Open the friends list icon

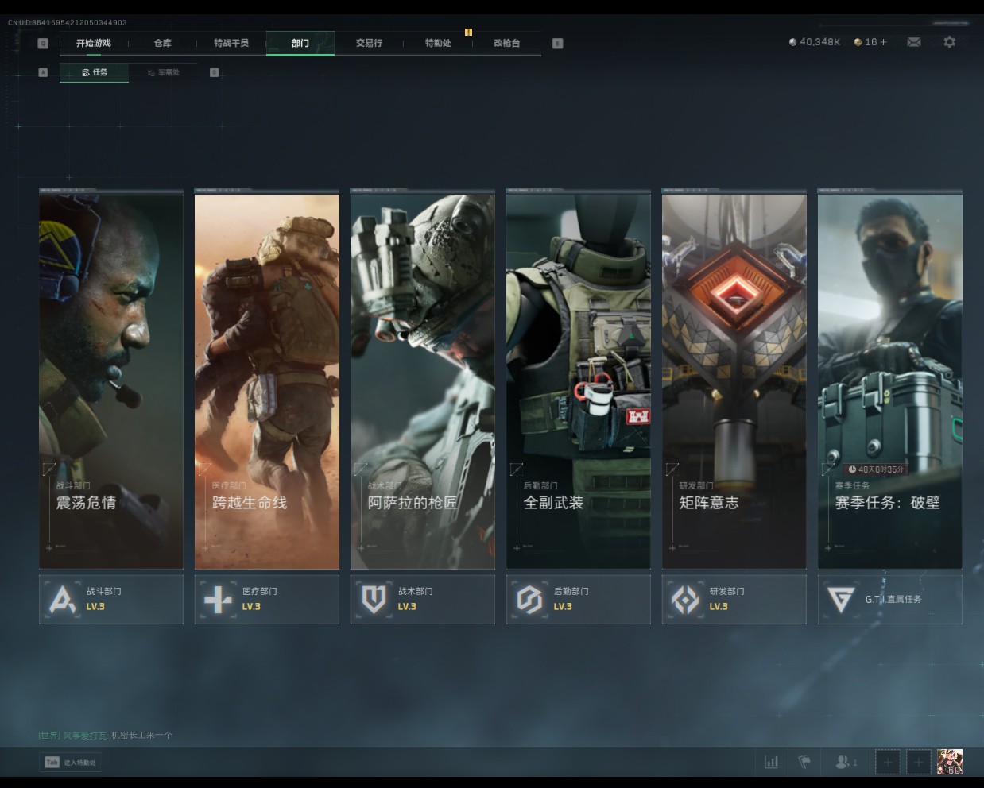point(846,762)
